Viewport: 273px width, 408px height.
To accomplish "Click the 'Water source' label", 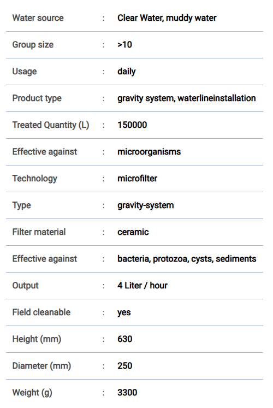I will 38,17.
